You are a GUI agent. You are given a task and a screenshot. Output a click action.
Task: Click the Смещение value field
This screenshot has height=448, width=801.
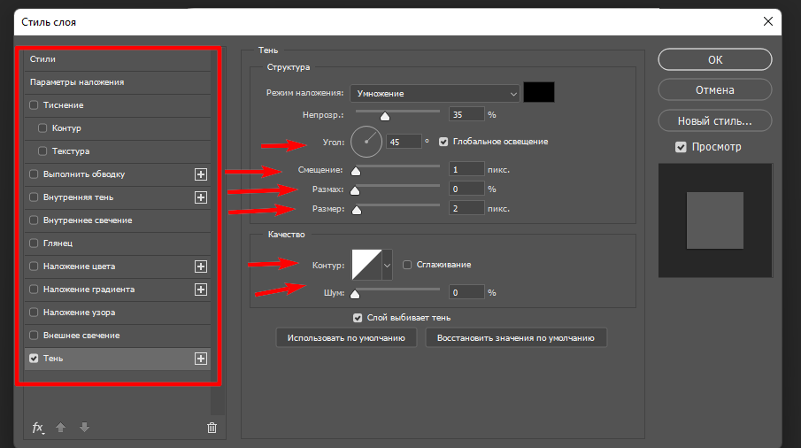[x=466, y=170]
